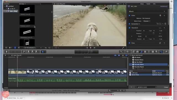Toggle the Color effect checkbox
177x100 pixels.
click(129, 15)
